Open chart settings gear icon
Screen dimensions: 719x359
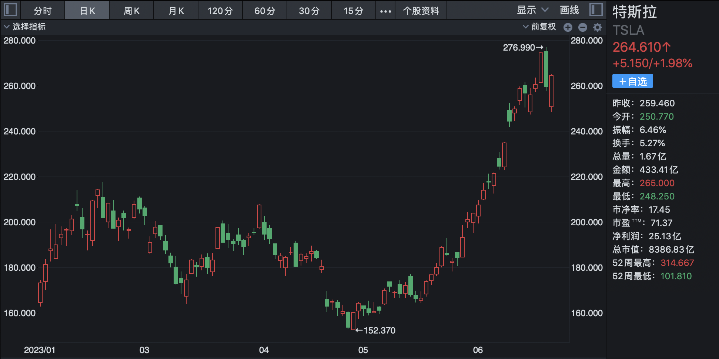tap(597, 27)
